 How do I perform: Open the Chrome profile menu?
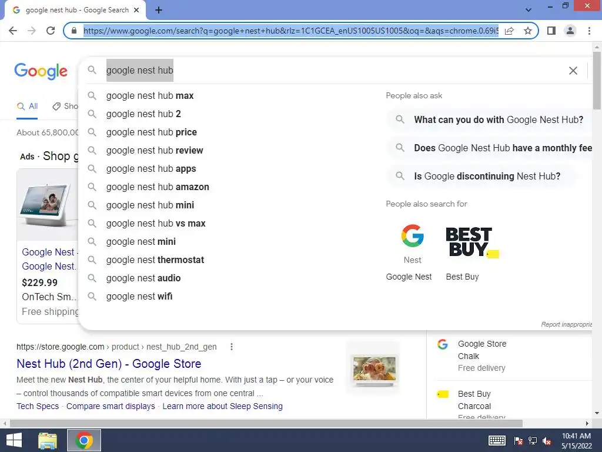pos(570,31)
